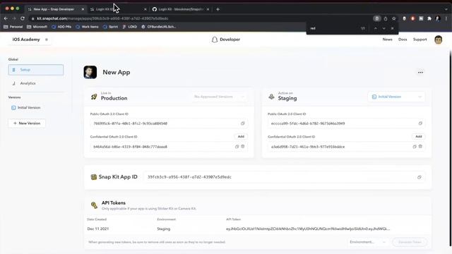Open the Personal bookmarks folder
This screenshot has height=254, width=452.
pos(13,27)
